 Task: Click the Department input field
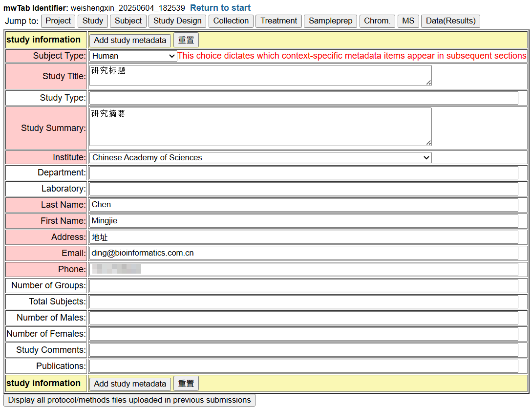pos(303,172)
